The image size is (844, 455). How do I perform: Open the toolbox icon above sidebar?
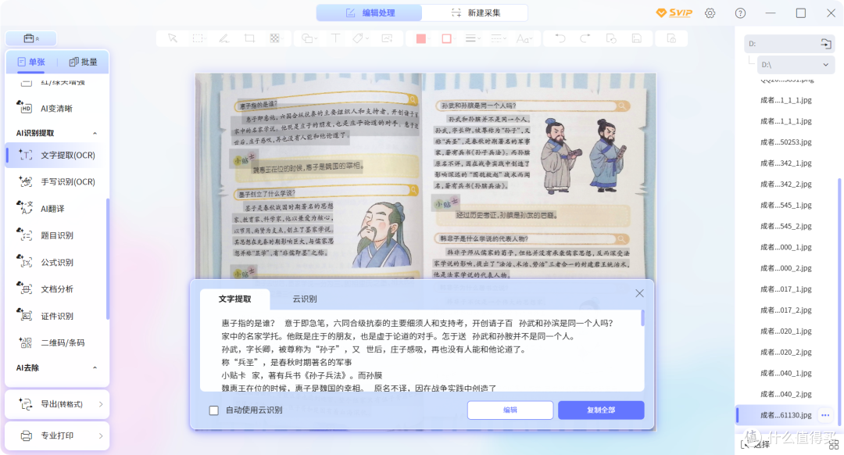31,38
